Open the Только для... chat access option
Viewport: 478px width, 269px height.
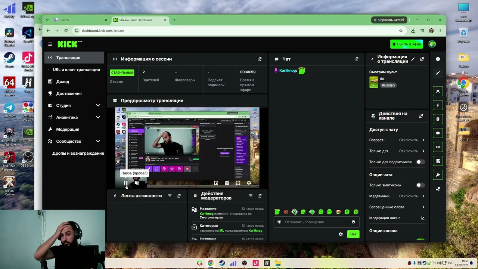coord(397,151)
